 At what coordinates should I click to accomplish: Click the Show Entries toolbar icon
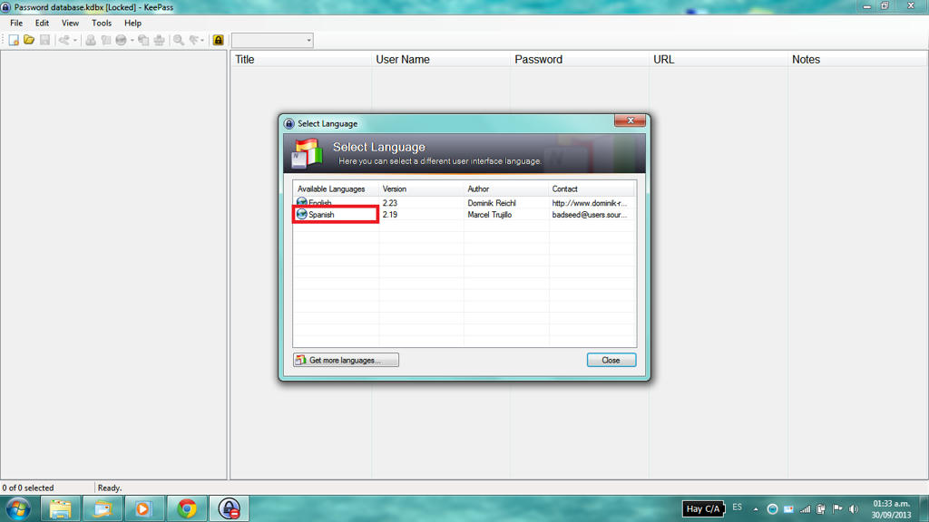[194, 40]
